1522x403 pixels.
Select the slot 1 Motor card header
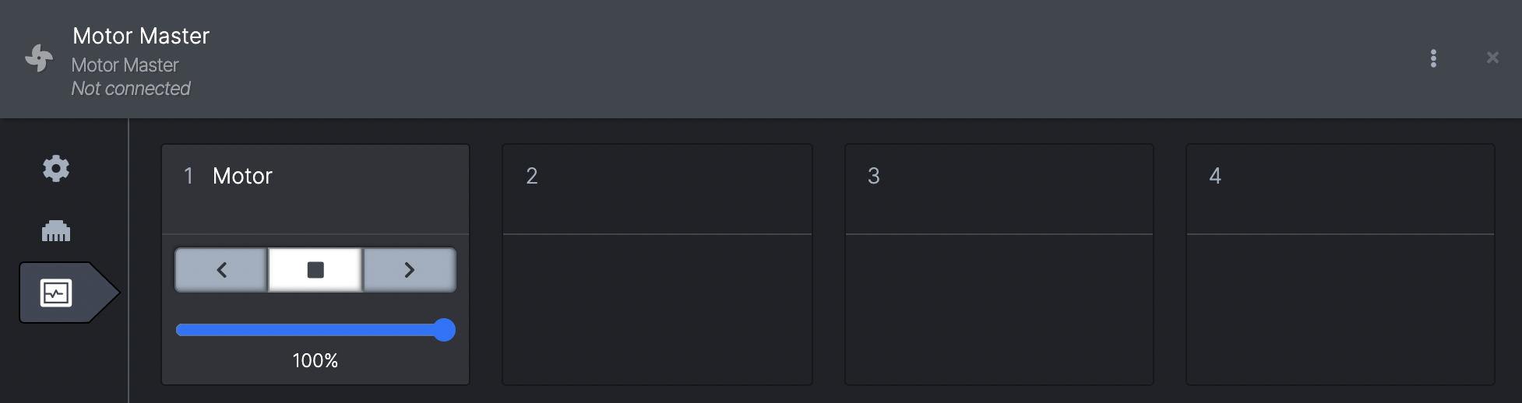(315, 189)
